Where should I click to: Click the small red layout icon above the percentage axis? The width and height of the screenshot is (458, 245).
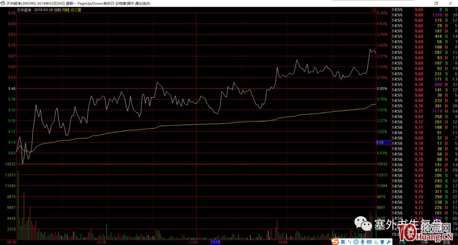pyautogui.click(x=374, y=10)
